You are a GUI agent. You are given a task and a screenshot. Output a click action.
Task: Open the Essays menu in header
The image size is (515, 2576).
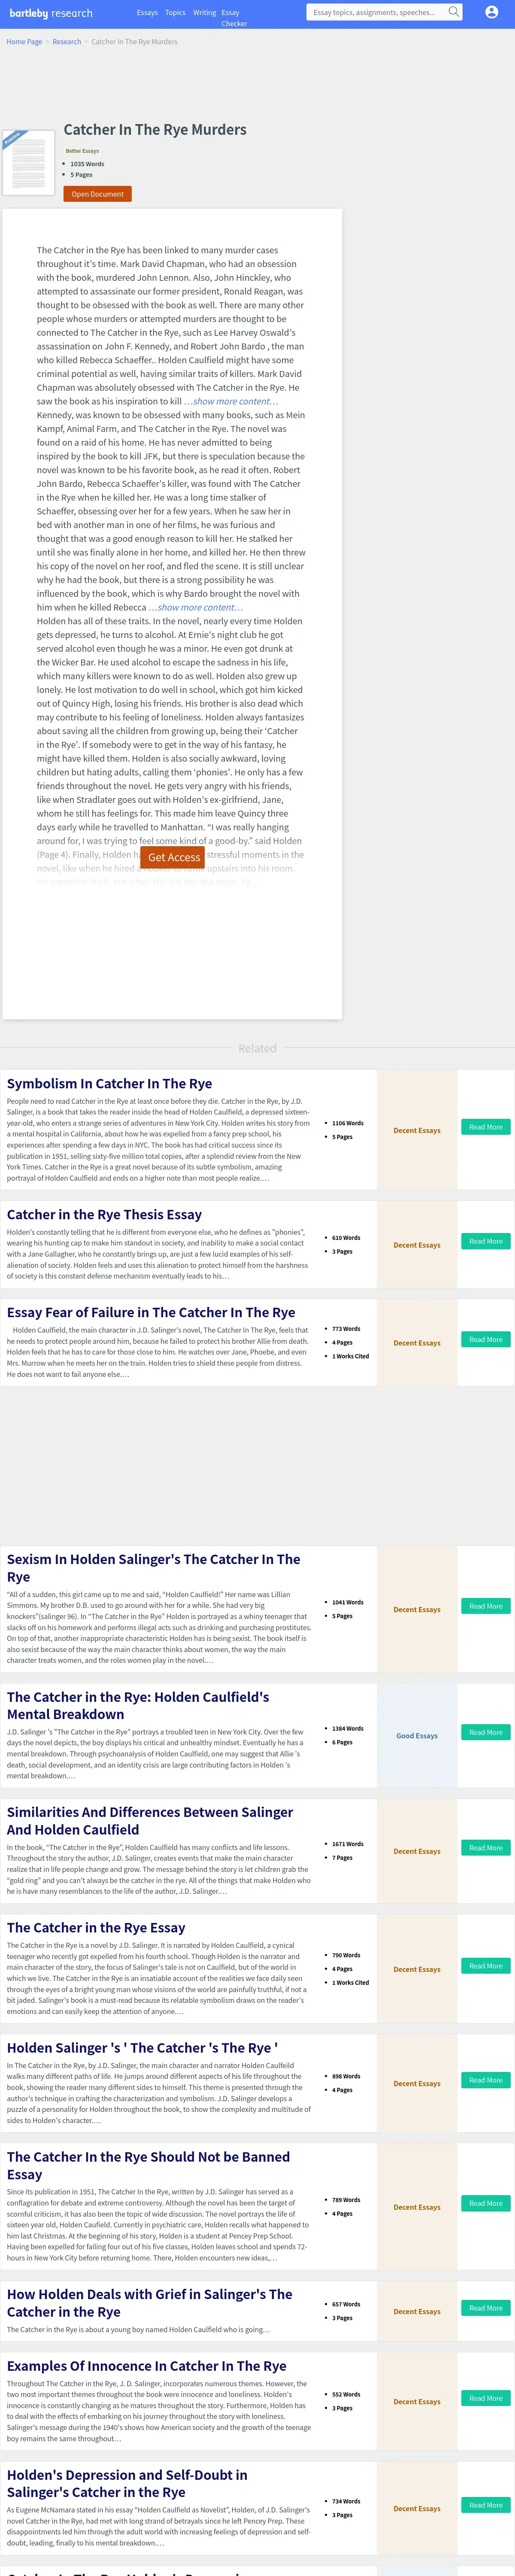click(147, 13)
